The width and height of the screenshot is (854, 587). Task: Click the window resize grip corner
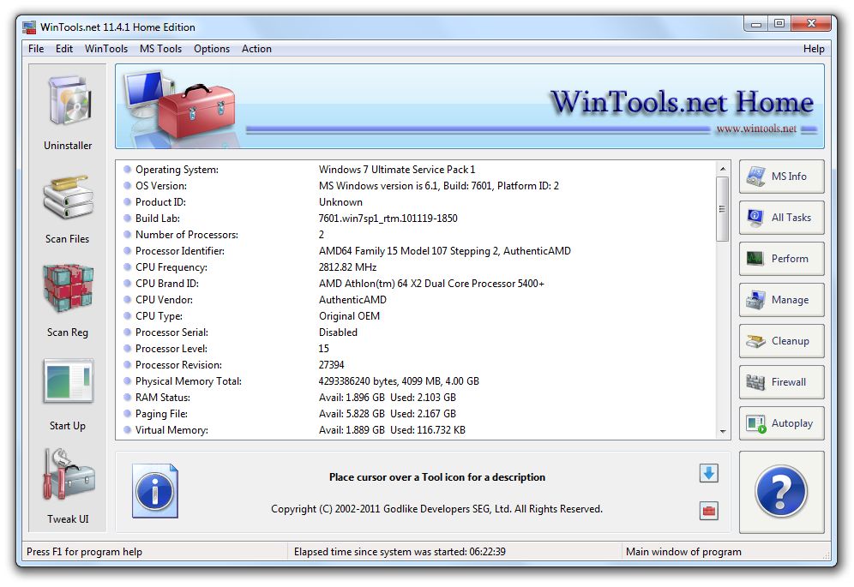point(827,555)
